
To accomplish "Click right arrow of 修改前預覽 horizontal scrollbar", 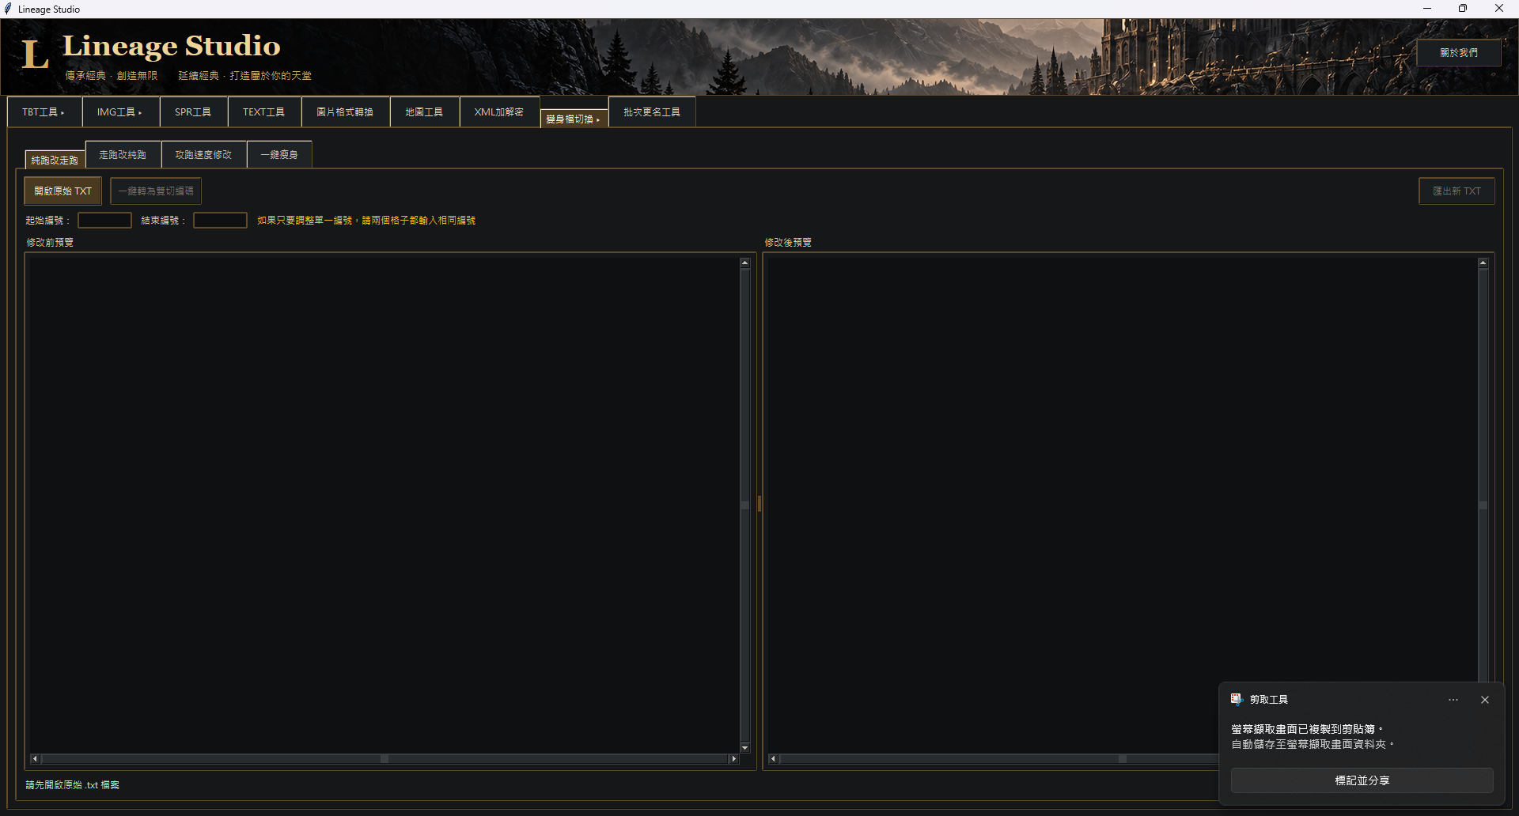I will (733, 759).
